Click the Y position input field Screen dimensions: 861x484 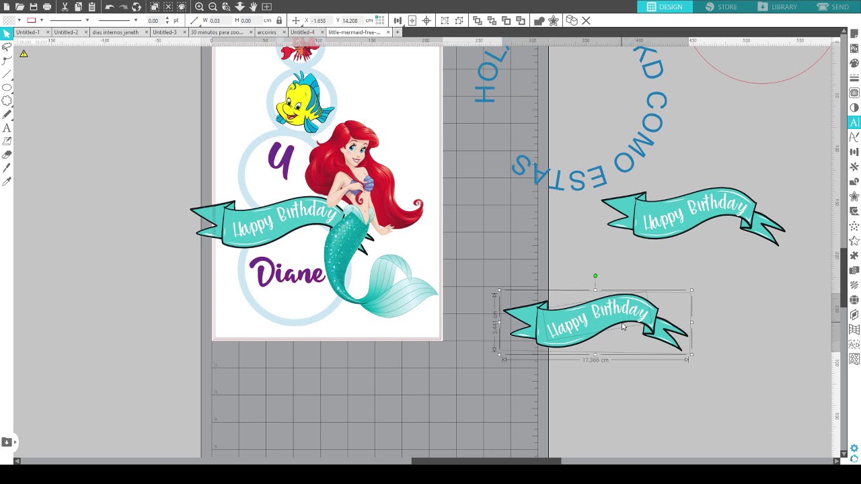[x=354, y=21]
